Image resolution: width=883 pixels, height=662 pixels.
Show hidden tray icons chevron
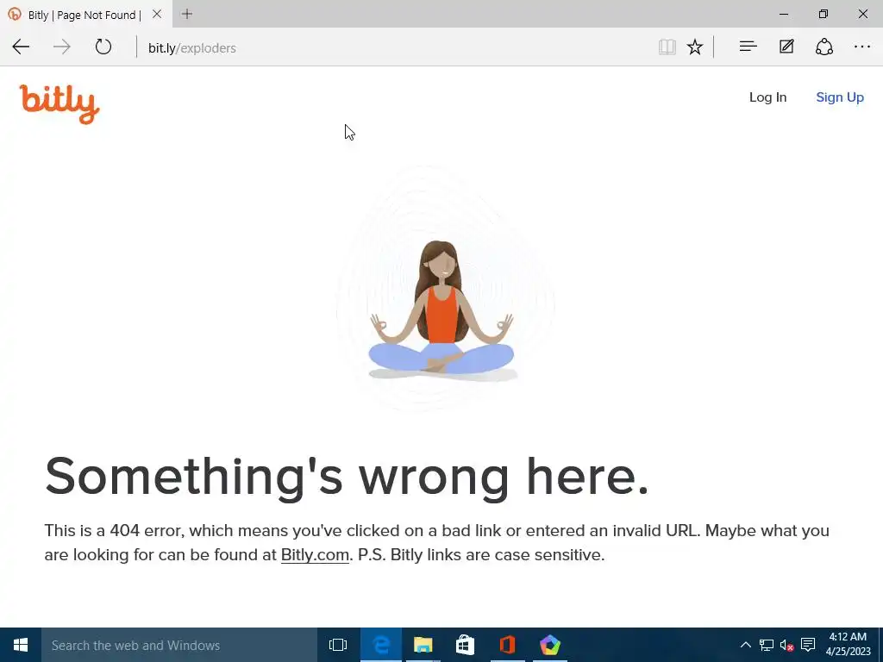point(746,645)
